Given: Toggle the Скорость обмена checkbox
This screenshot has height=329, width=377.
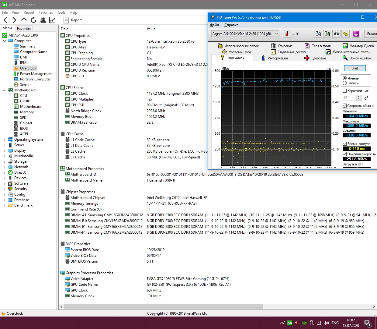Looking at the screenshot, I should point(344,106).
